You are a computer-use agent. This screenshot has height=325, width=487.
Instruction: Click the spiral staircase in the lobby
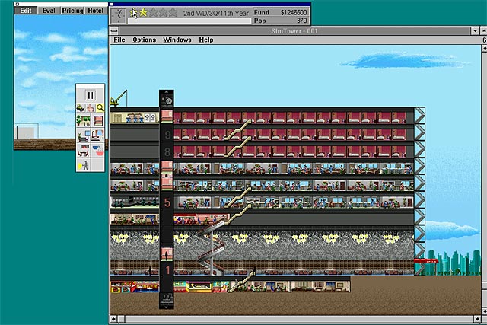pyautogui.click(x=212, y=247)
